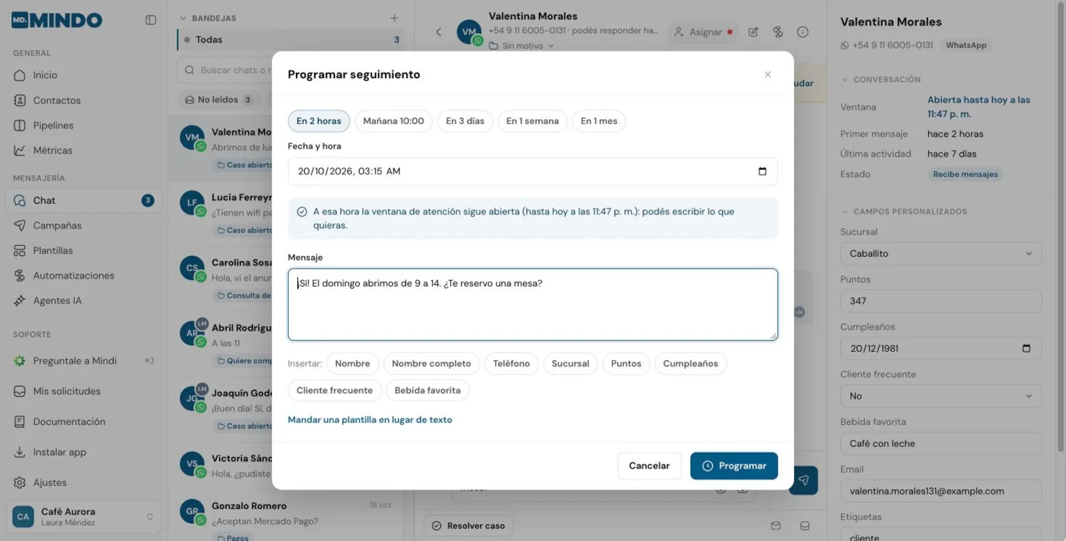Click the Plantillas icon in sidebar

pyautogui.click(x=20, y=251)
